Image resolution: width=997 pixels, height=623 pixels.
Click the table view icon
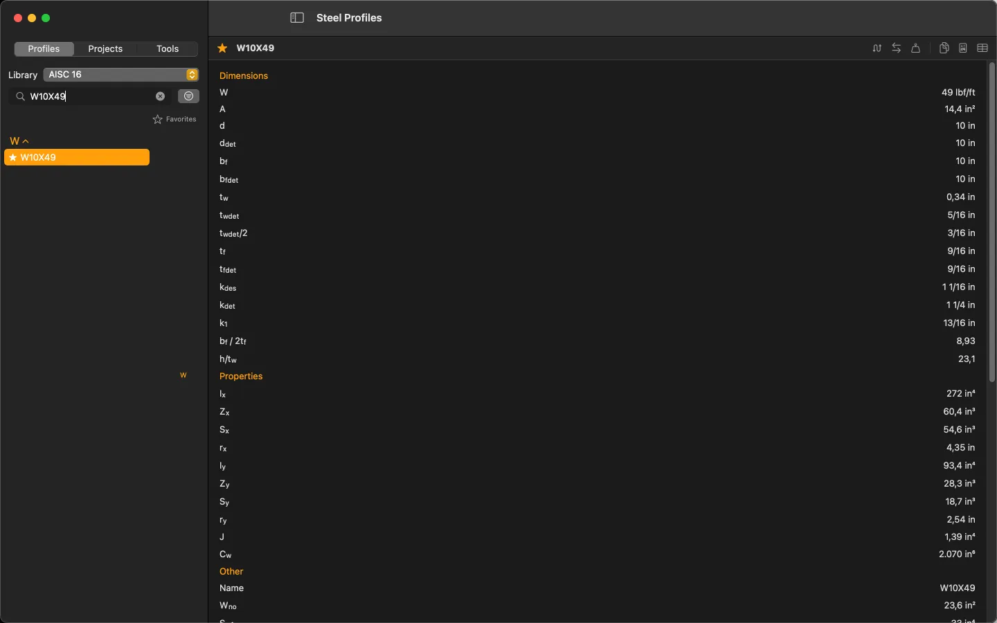tap(982, 48)
